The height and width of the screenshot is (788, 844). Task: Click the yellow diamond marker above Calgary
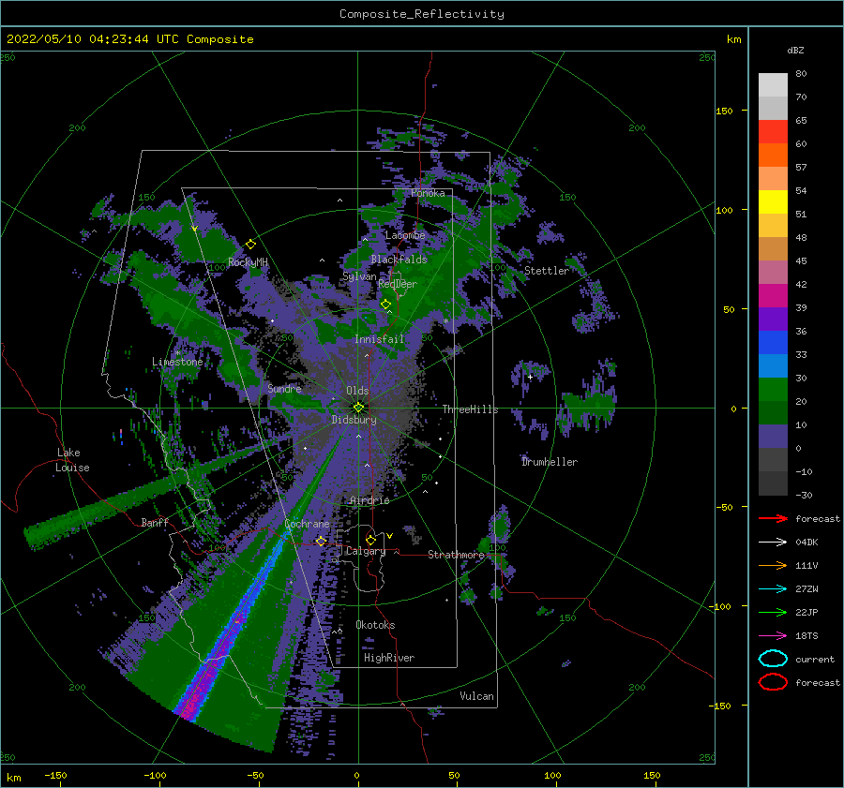click(370, 540)
